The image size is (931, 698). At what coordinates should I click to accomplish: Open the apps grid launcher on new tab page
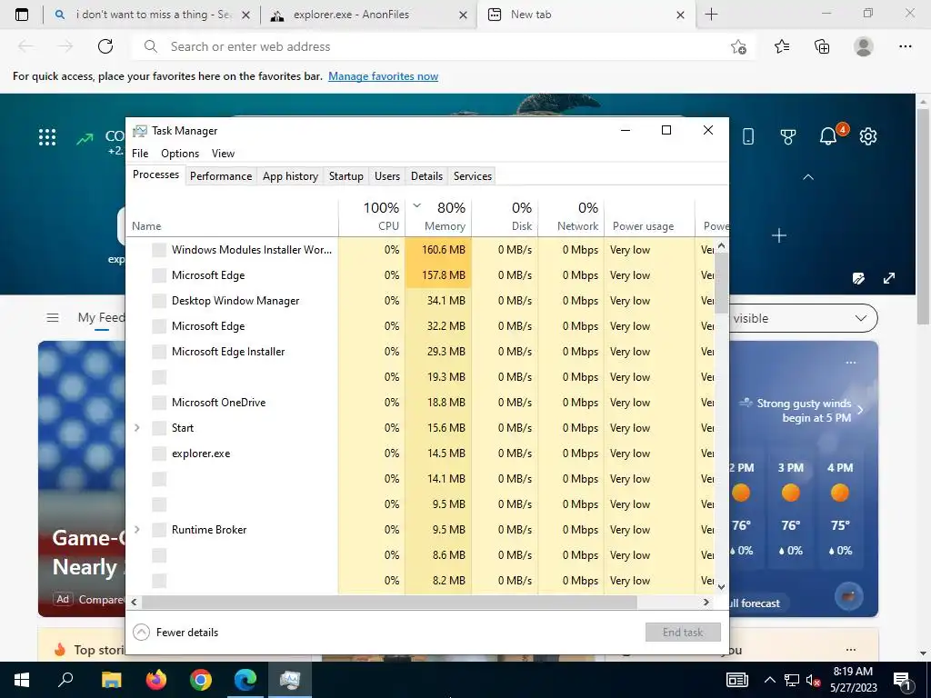[47, 137]
